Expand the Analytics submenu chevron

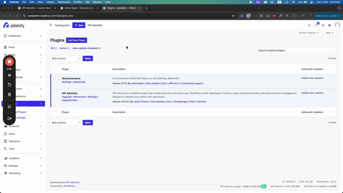[41, 158]
